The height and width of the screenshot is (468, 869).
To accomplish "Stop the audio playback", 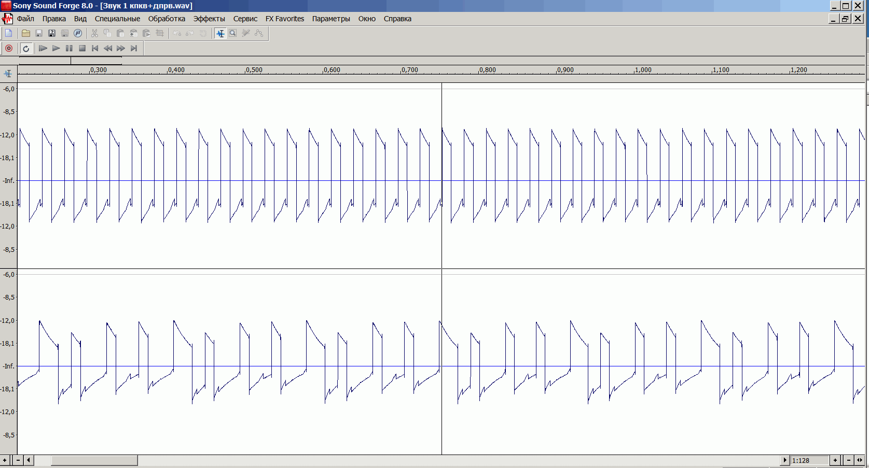I will [82, 48].
